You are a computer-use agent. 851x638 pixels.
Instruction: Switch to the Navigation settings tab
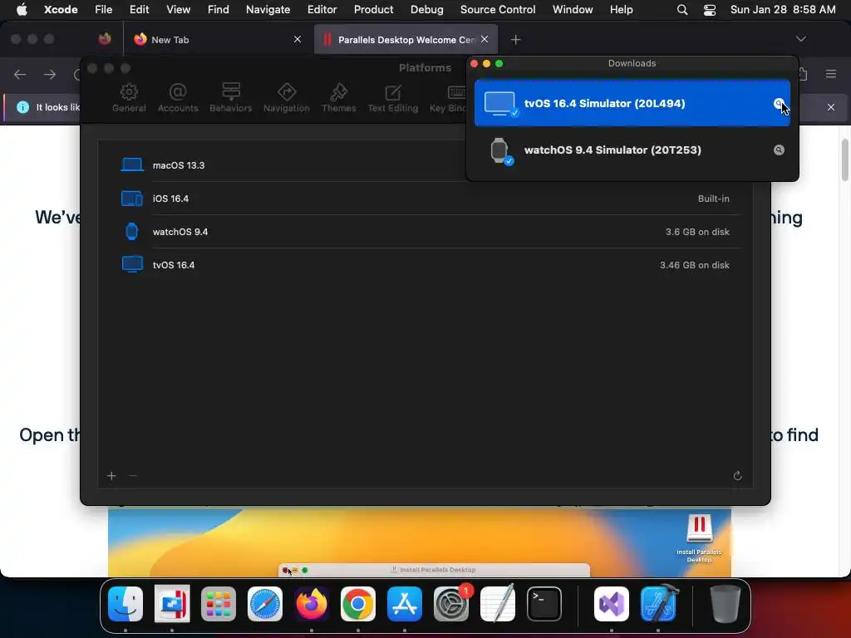click(287, 98)
